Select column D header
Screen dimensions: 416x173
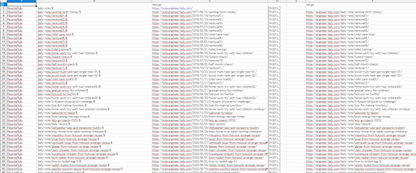click(277, 1)
